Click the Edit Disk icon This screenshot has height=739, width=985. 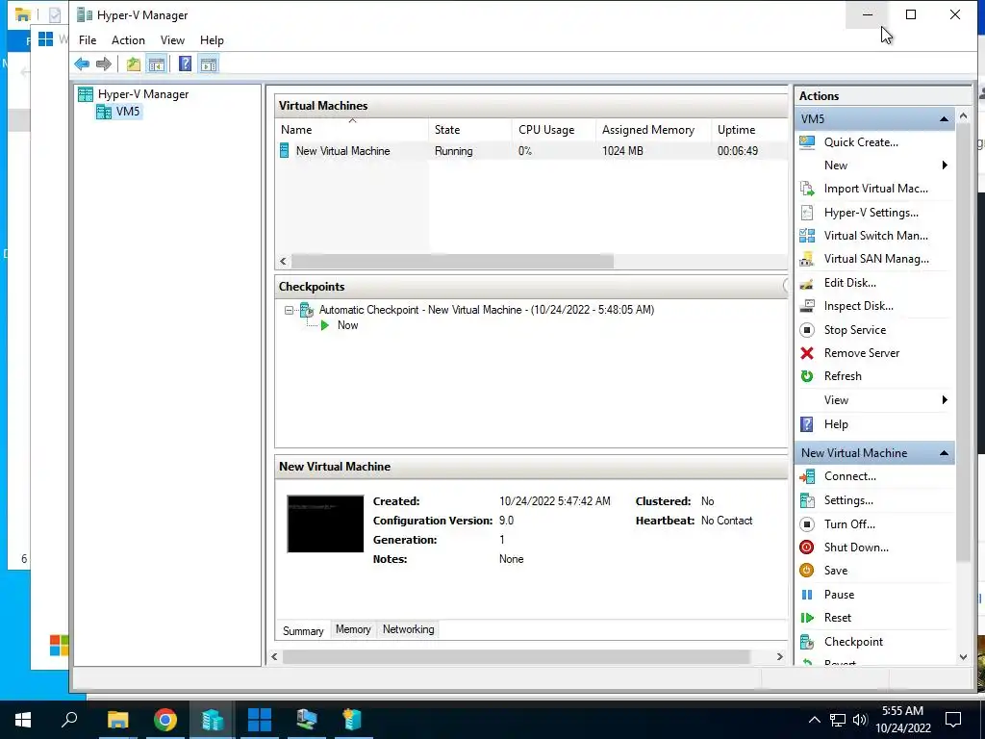click(x=807, y=283)
